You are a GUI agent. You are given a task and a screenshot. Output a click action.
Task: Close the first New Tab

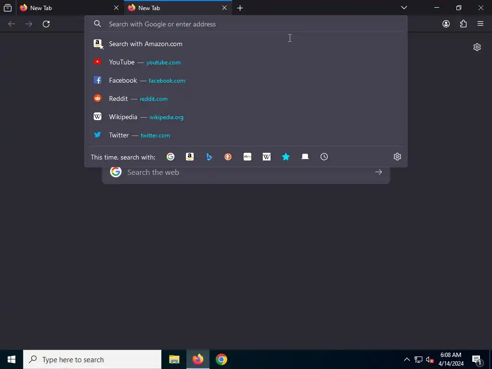pyautogui.click(x=116, y=8)
